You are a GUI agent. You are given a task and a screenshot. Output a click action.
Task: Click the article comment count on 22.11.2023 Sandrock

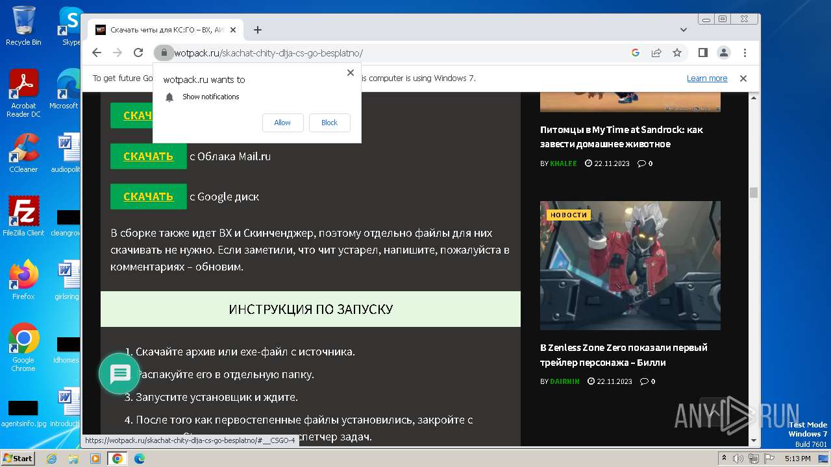point(645,163)
